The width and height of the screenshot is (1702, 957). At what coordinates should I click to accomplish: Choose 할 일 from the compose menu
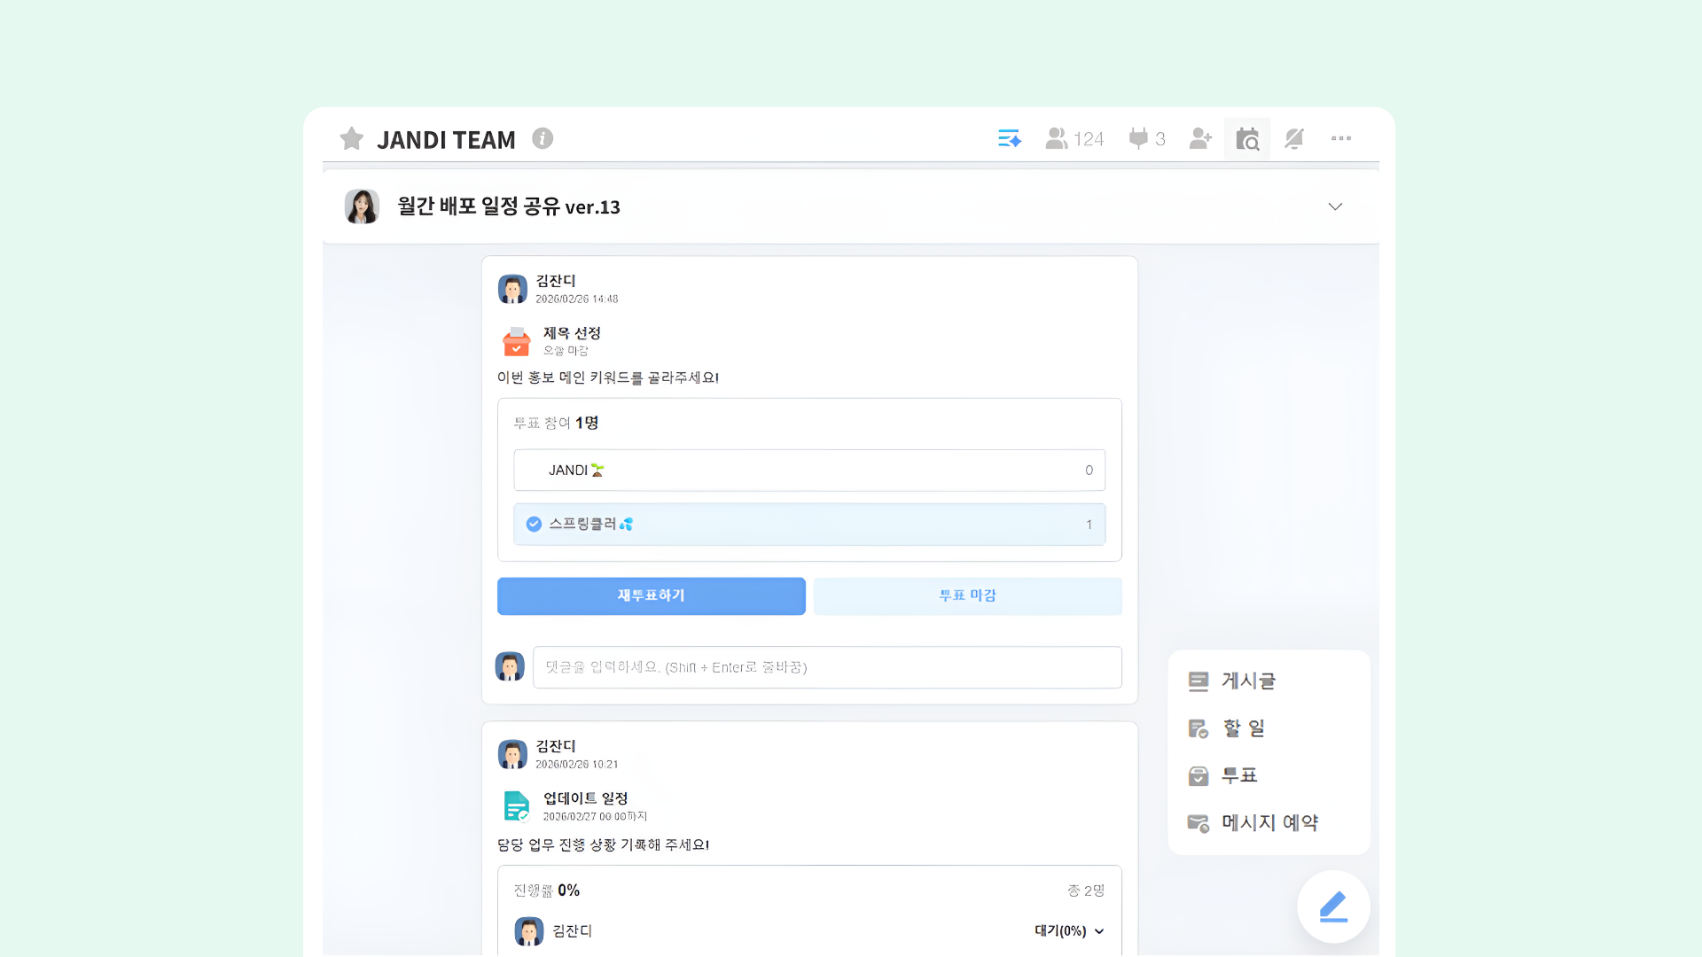click(1227, 728)
